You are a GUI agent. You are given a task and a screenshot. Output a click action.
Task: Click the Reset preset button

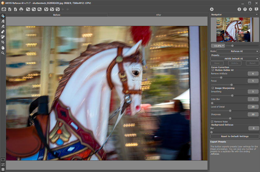pos(252,63)
